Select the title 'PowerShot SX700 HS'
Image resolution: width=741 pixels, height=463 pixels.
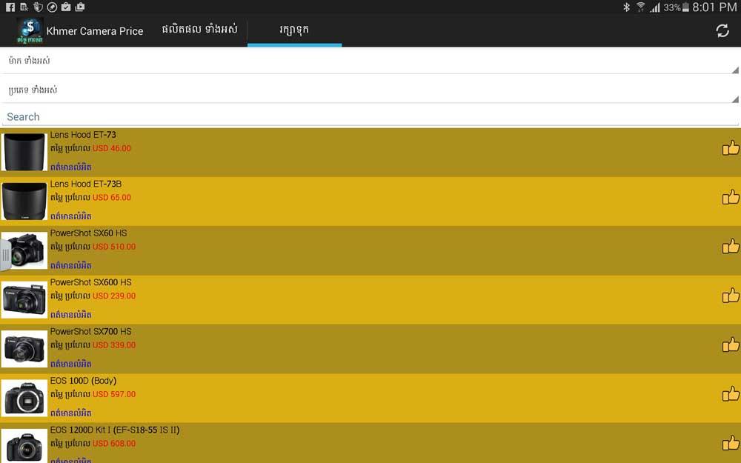tap(90, 332)
